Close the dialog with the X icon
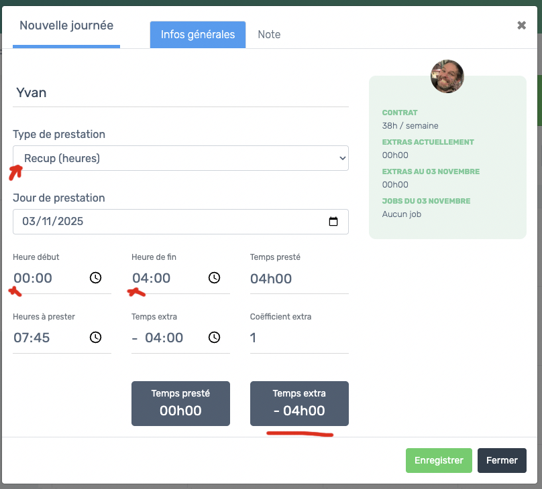542x489 pixels. [521, 25]
